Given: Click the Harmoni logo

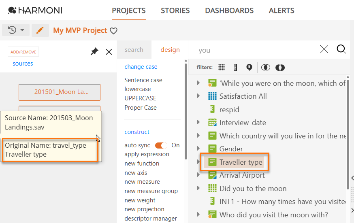Looking at the screenshot, I should (x=35, y=11).
